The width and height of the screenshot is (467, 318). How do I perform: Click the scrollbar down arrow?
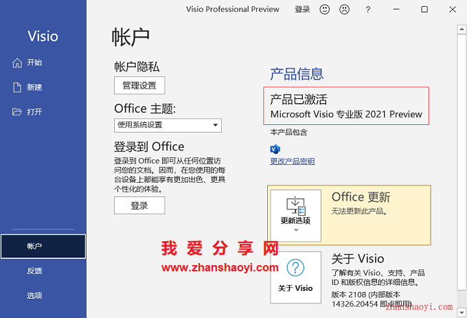462,313
